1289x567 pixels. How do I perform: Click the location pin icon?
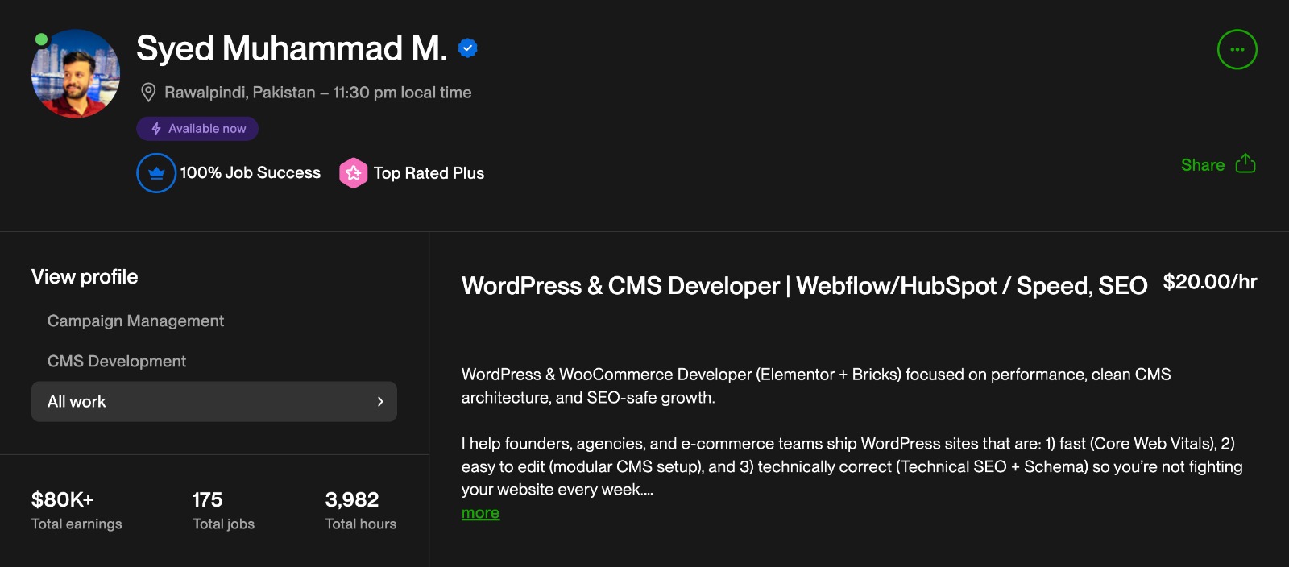(148, 93)
